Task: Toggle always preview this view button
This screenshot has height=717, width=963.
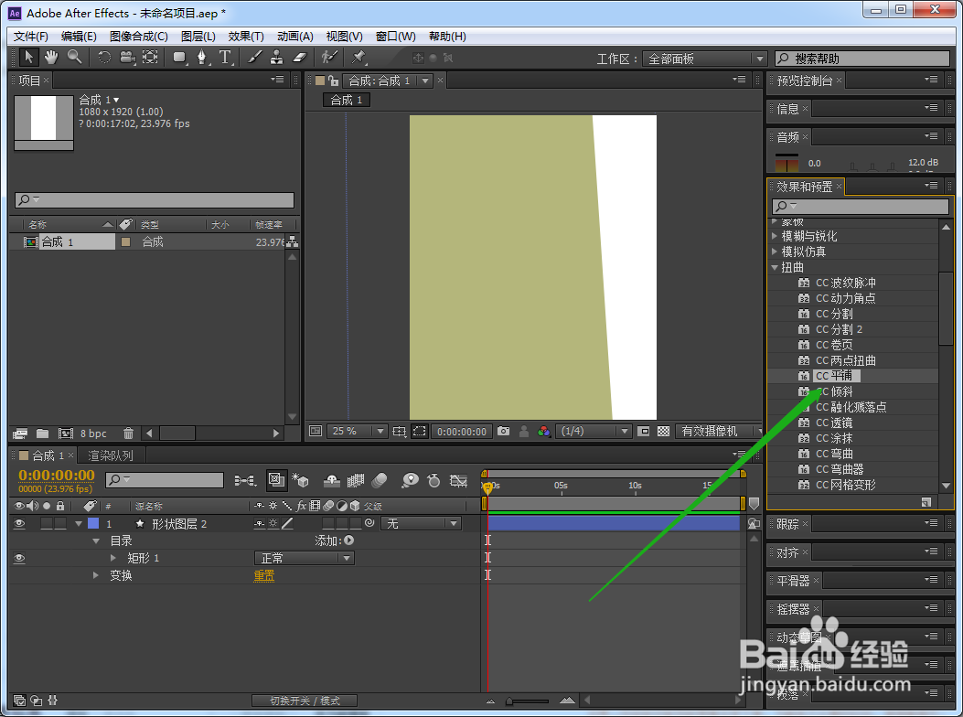Action: tap(316, 432)
